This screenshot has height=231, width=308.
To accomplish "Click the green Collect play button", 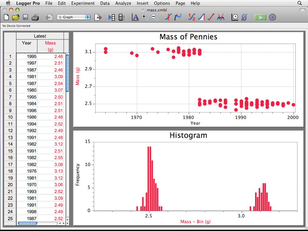I will (x=261, y=17).
